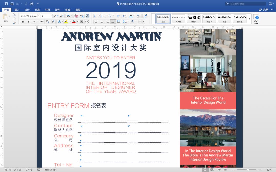Open highlight color dropdown arrow

[x=70, y=22]
